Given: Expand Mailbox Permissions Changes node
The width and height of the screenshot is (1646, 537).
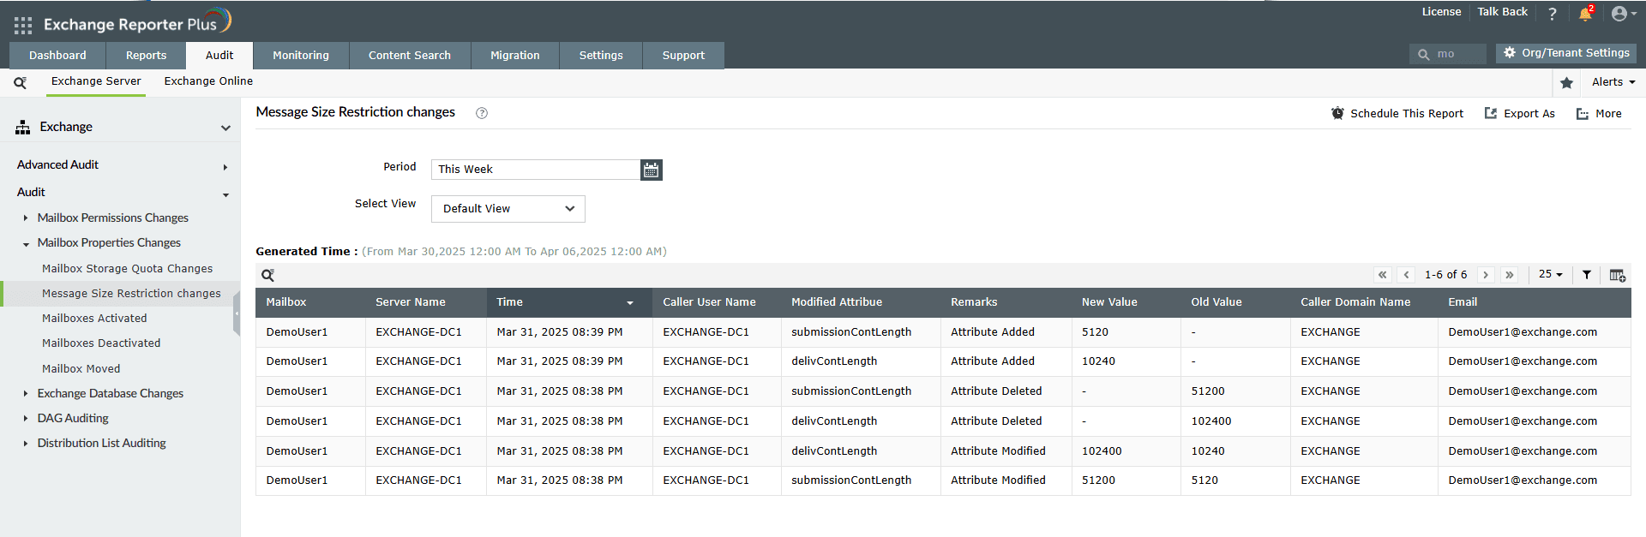Looking at the screenshot, I should (26, 218).
